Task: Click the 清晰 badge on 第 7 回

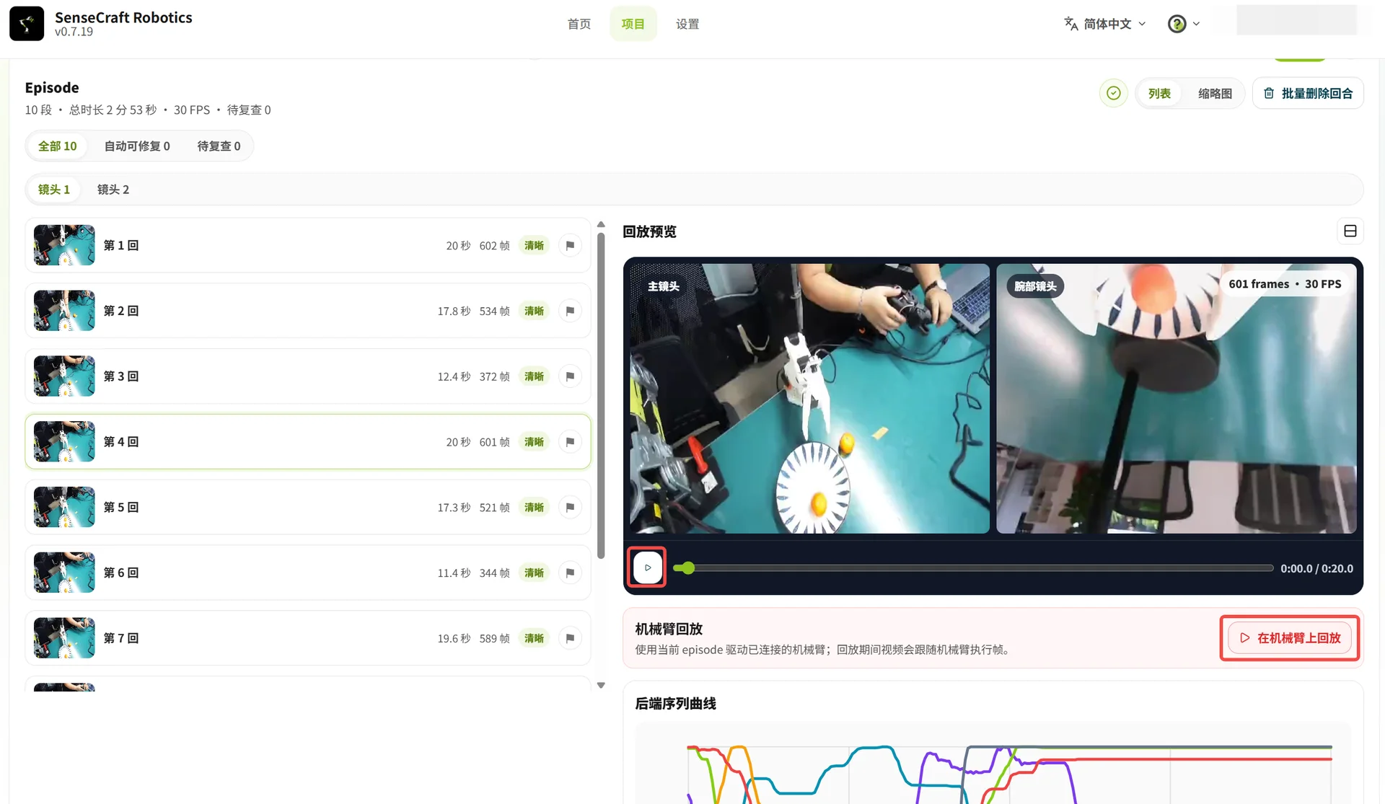Action: [534, 639]
